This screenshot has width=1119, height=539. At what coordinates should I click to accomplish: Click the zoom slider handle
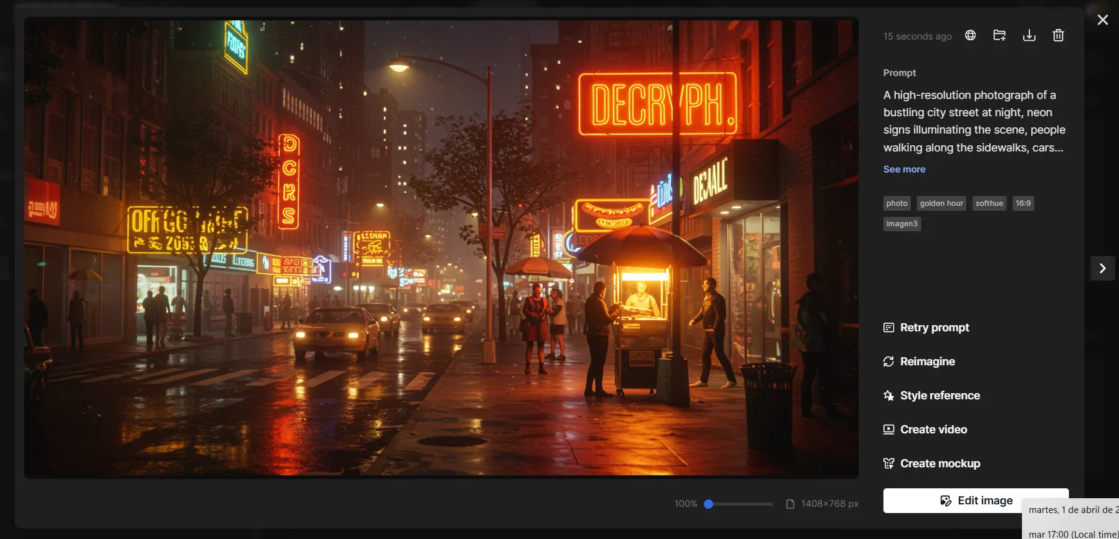coord(709,504)
